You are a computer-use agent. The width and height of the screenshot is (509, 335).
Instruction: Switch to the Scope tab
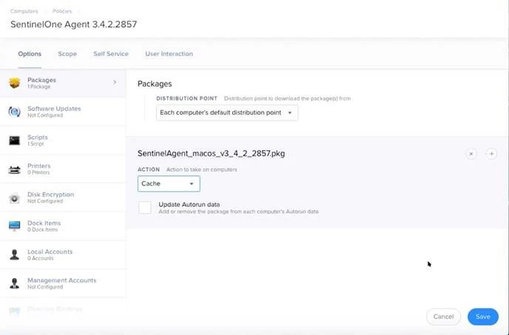pos(67,54)
